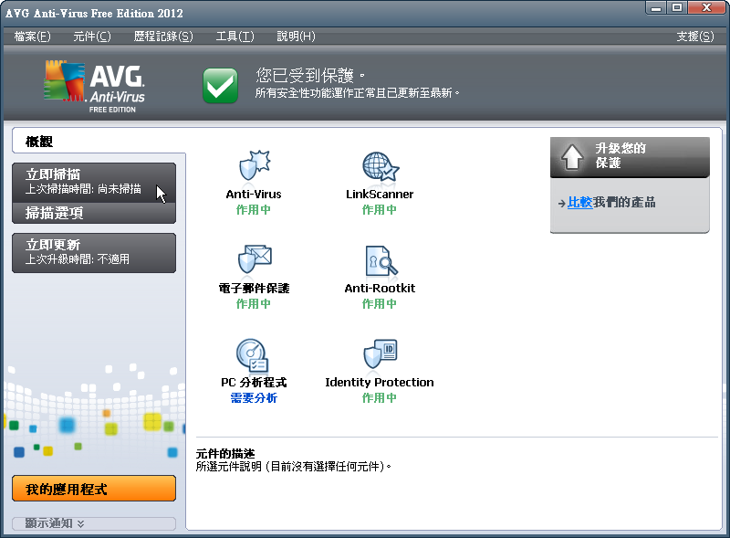Click the 所有安全性功能運作正常 status description
The height and width of the screenshot is (538, 730).
coord(357,93)
